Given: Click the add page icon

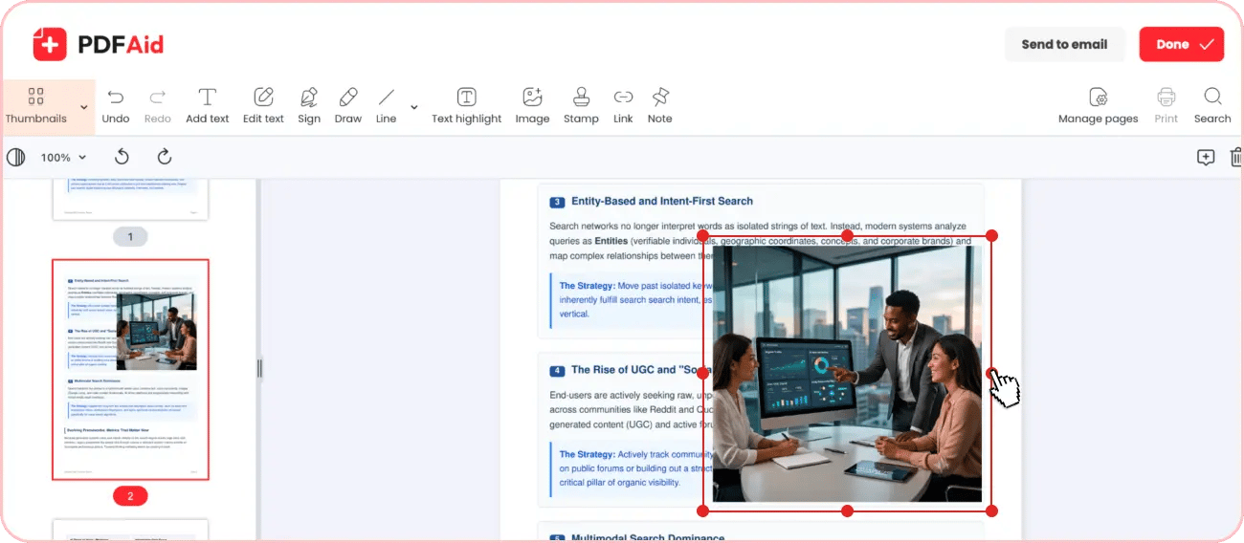Looking at the screenshot, I should pyautogui.click(x=1206, y=158).
